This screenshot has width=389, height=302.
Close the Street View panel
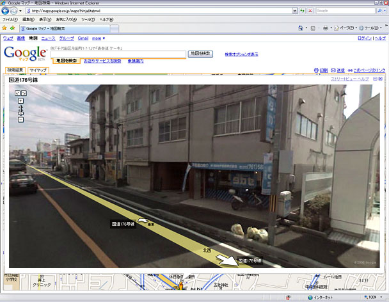coord(380,79)
